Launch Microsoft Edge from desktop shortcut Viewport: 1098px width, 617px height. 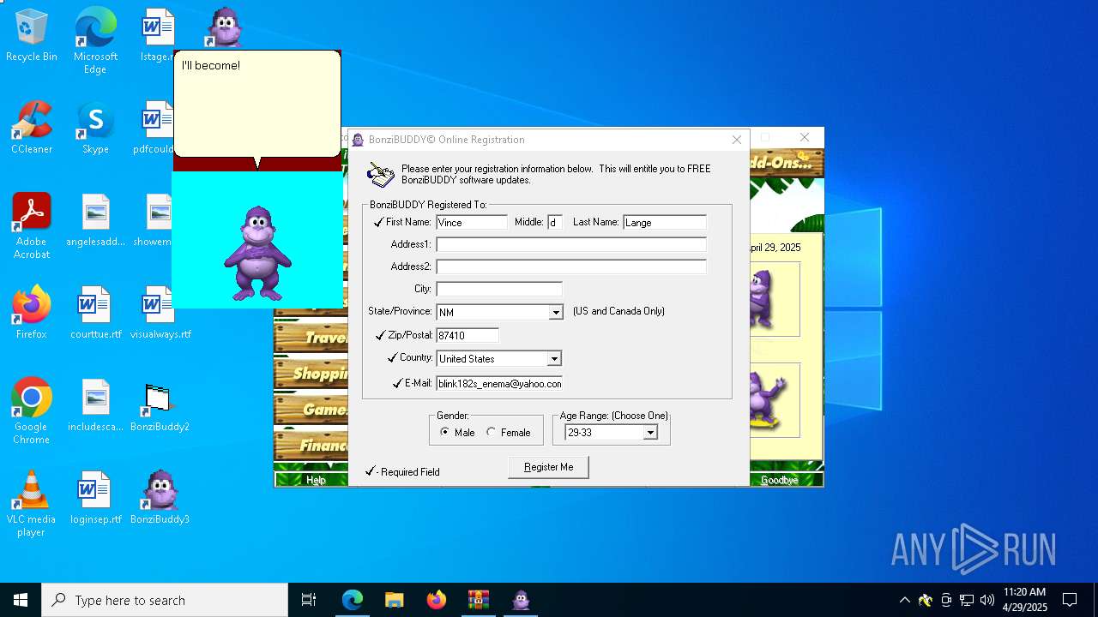(95, 41)
